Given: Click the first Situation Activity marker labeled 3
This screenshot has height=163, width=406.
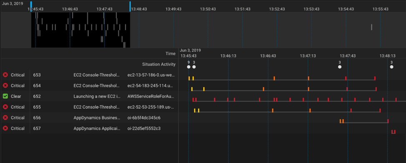Looking at the screenshot, I should coord(194,67).
